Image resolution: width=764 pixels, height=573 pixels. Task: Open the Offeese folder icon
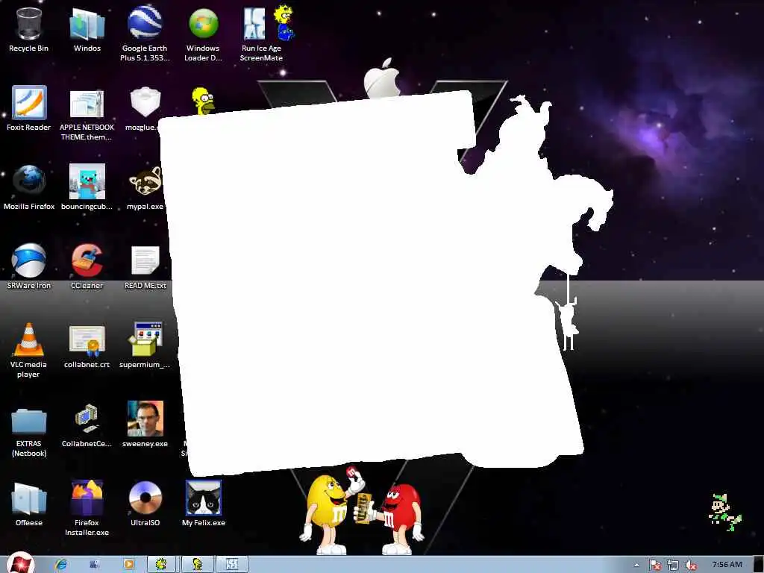coord(29,504)
